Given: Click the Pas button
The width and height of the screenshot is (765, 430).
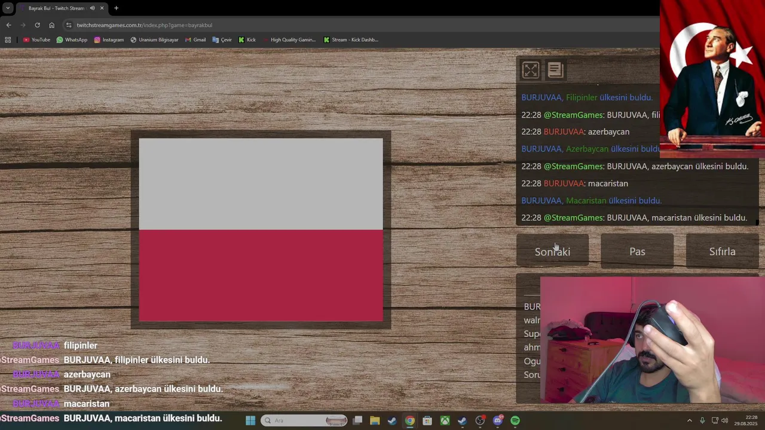Looking at the screenshot, I should click(x=637, y=251).
